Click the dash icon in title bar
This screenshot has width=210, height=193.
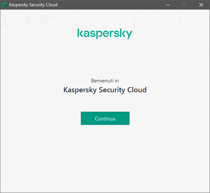coord(168,5)
